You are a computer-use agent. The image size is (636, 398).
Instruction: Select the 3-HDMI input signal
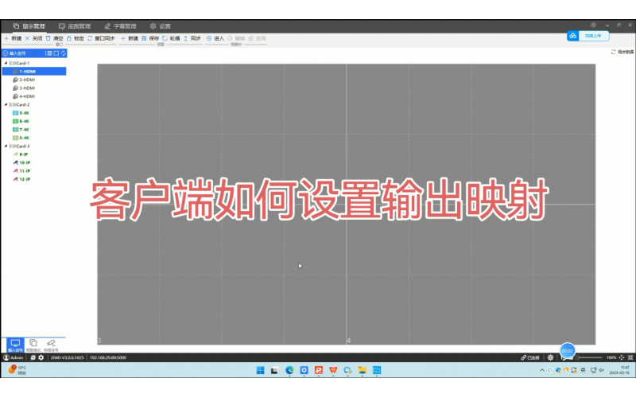24,88
